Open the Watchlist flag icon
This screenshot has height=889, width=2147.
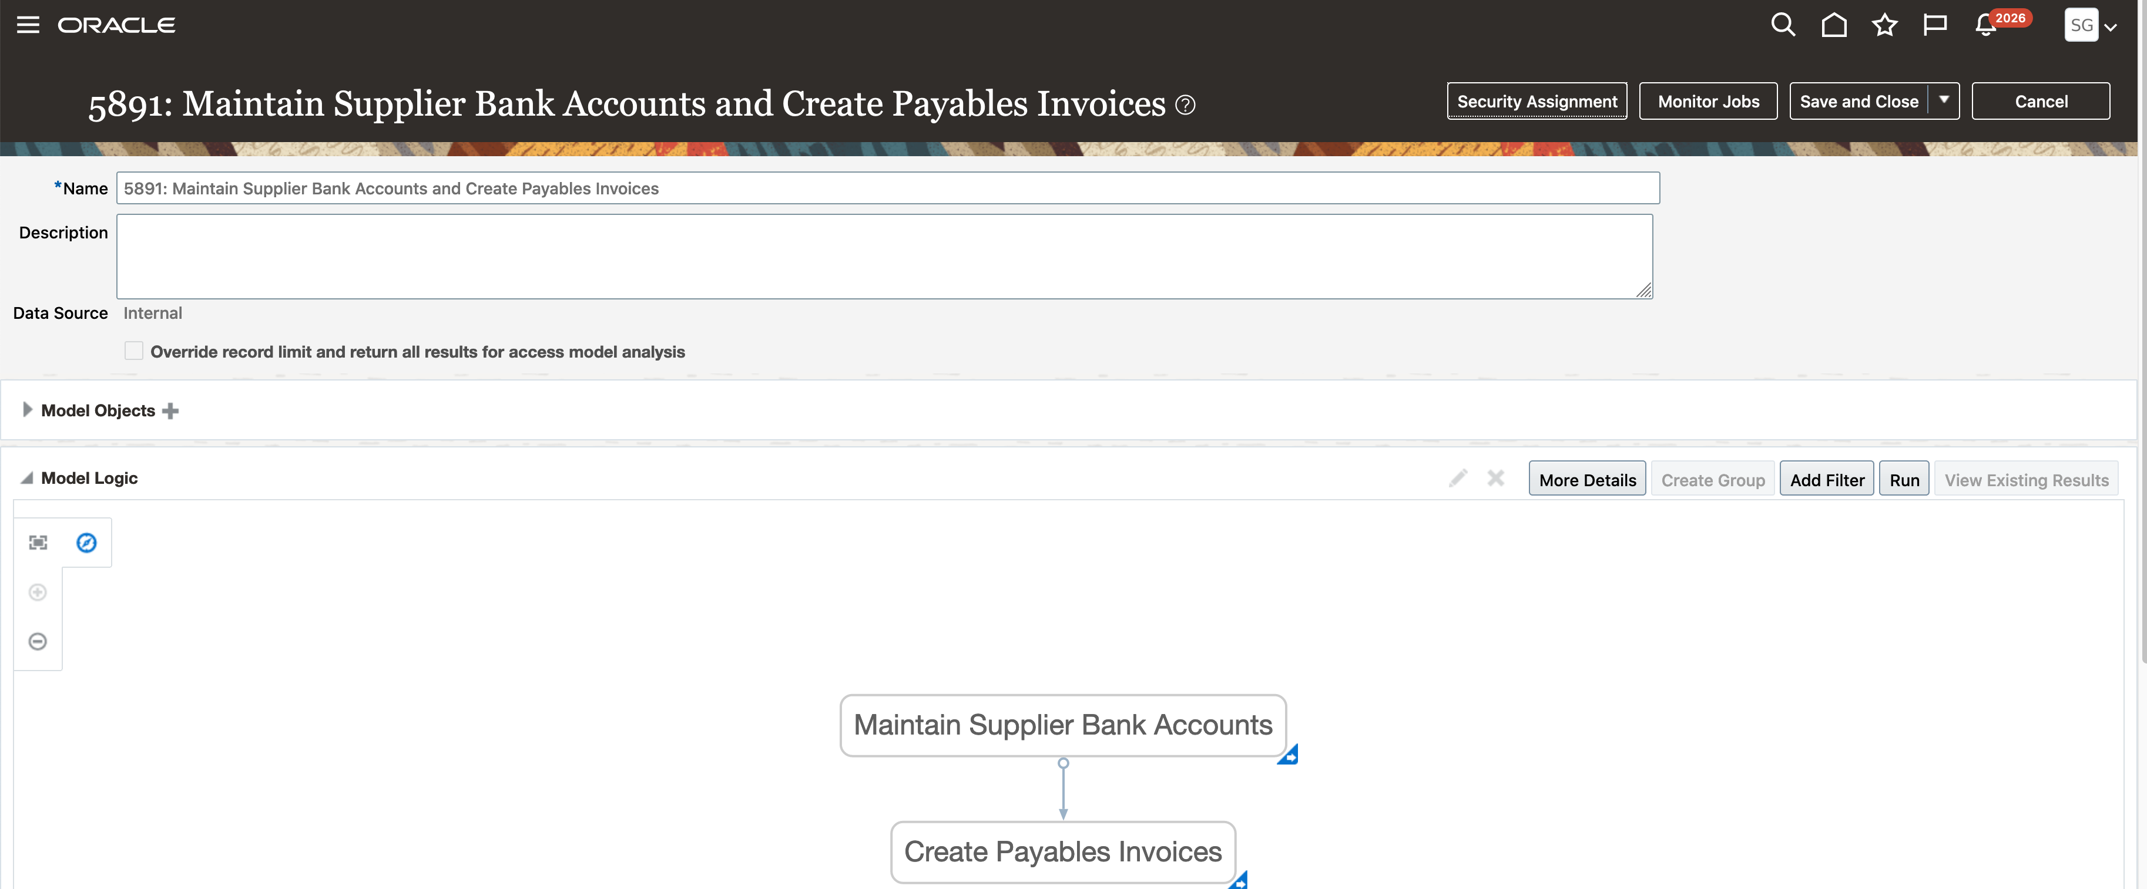click(x=1934, y=25)
